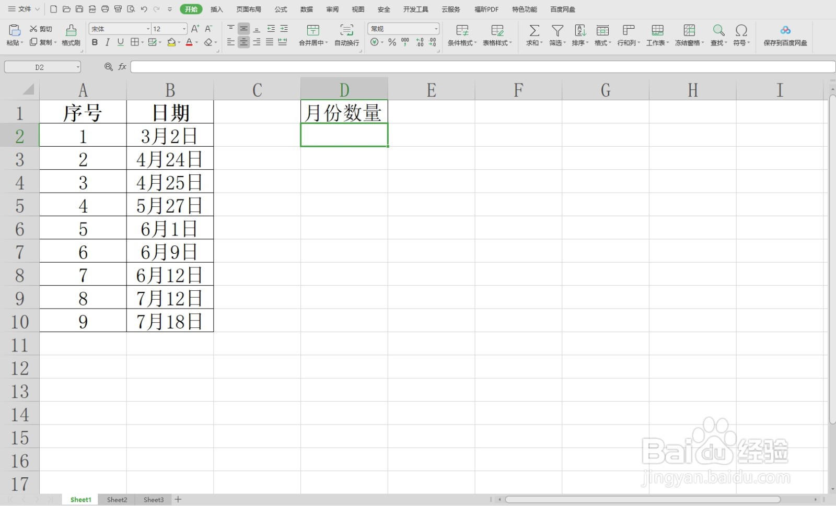Click the Print Preview magnifier icon

(x=131, y=9)
